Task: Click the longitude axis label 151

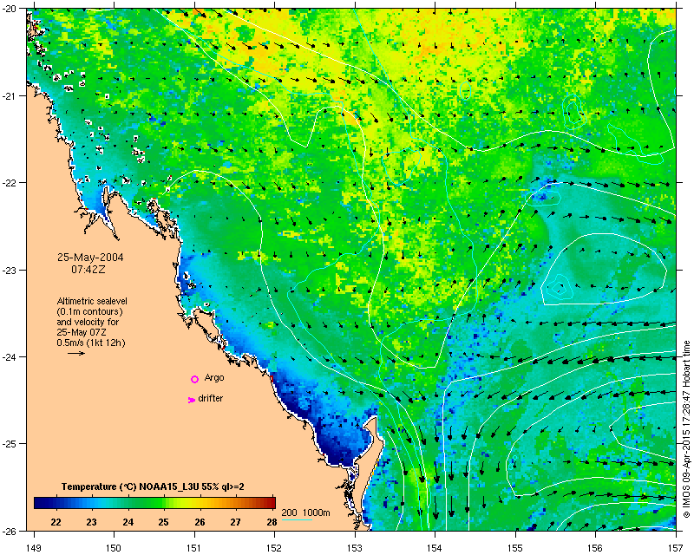Action: pyautogui.click(x=194, y=548)
